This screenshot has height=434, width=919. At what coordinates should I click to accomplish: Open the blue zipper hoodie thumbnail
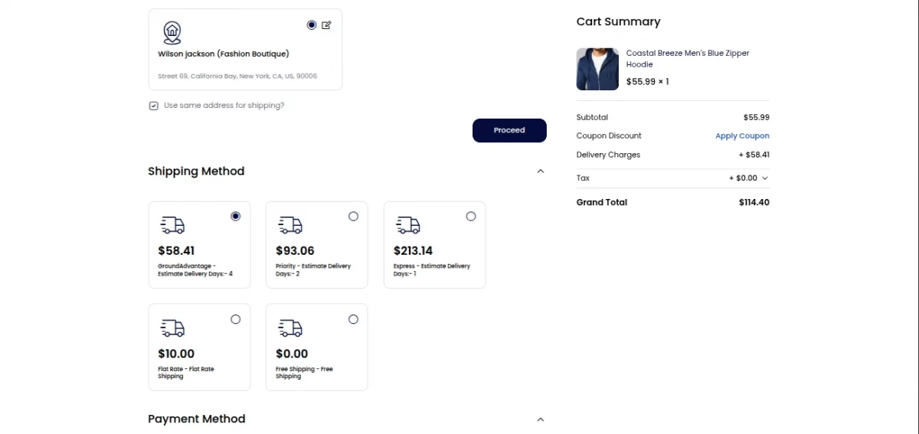pos(597,69)
